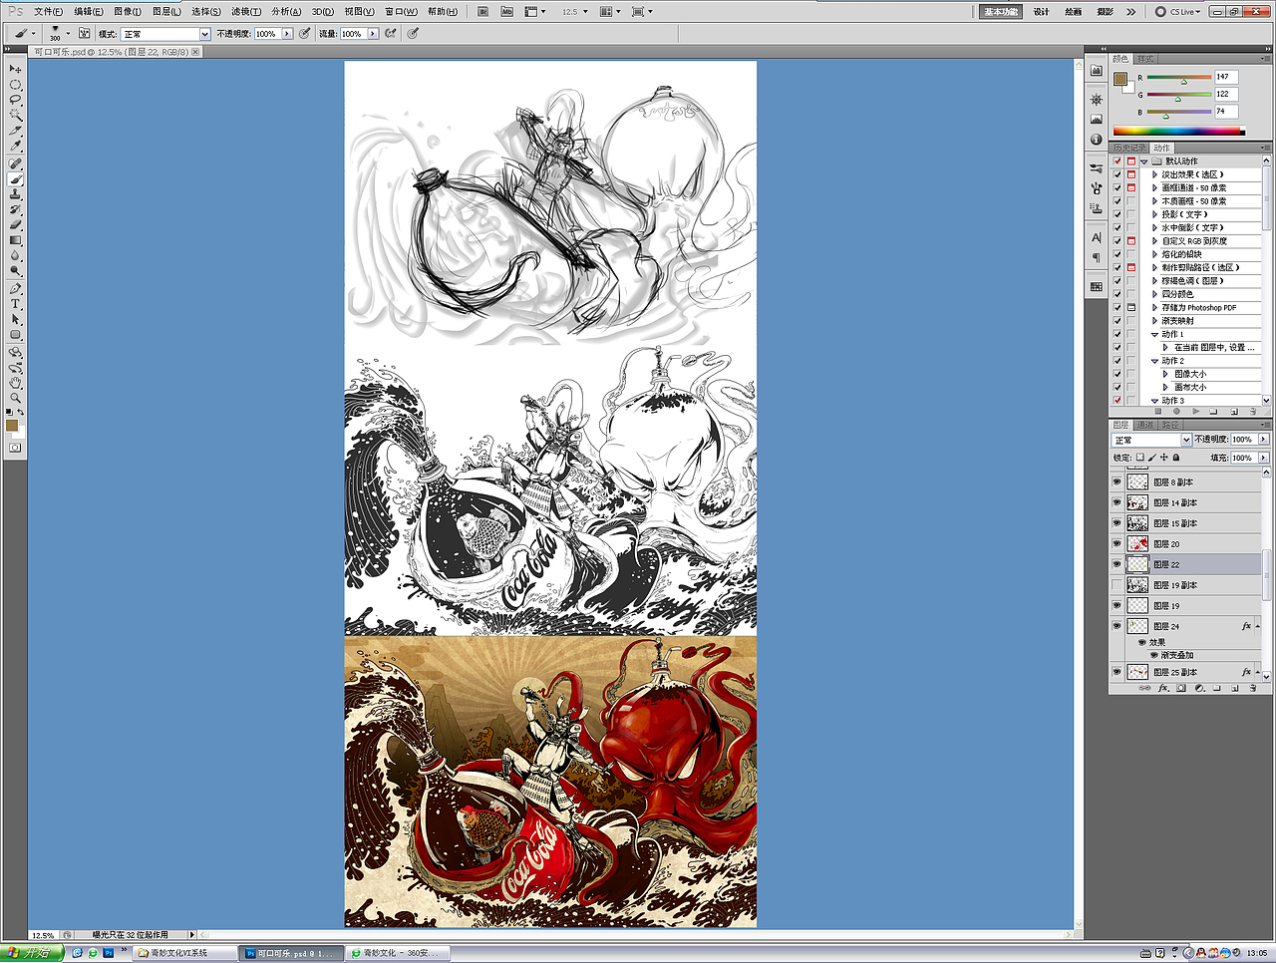
Task: Open Mini Bridge from the top bar
Action: point(506,12)
